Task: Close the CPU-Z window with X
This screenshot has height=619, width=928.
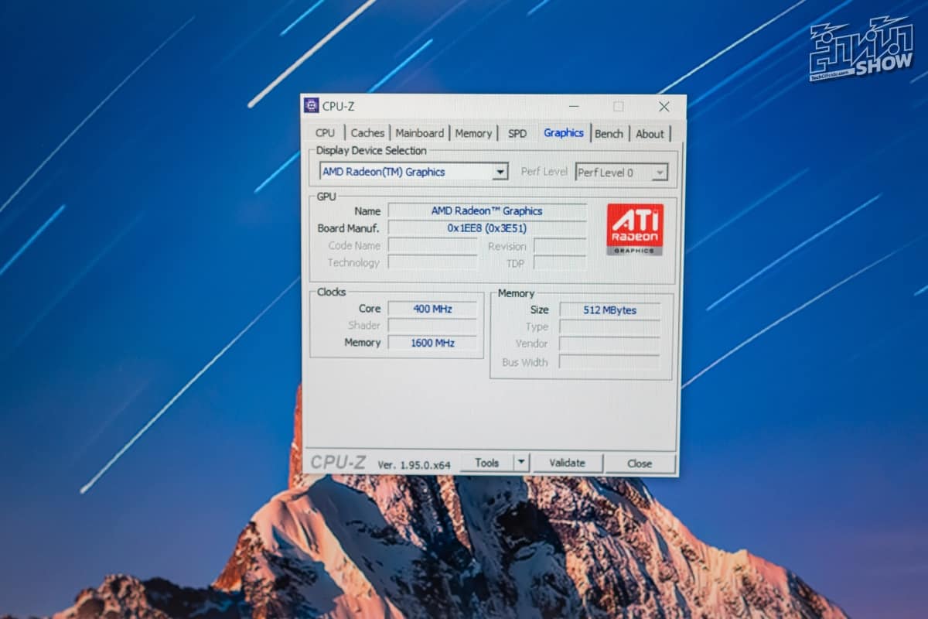Action: tap(664, 107)
